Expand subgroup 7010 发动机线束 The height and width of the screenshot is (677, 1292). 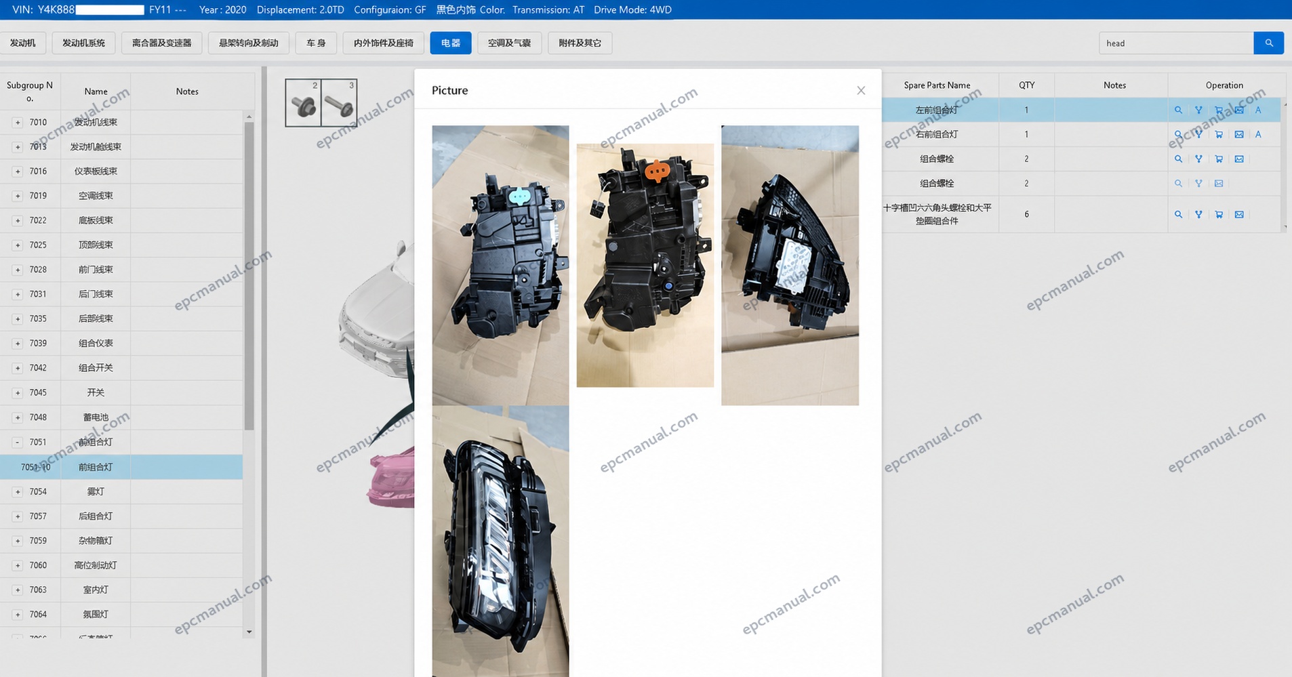18,122
